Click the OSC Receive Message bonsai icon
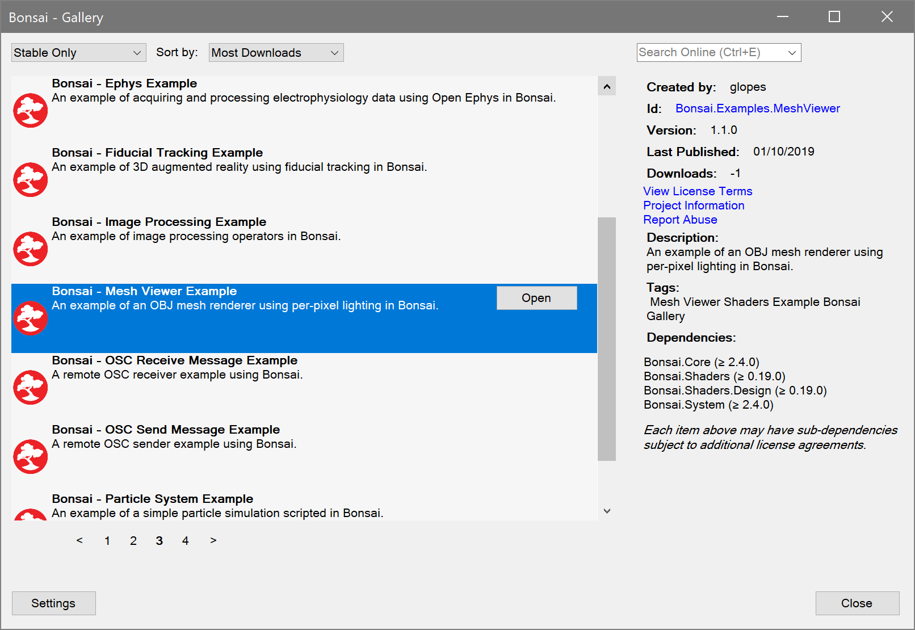 click(31, 387)
